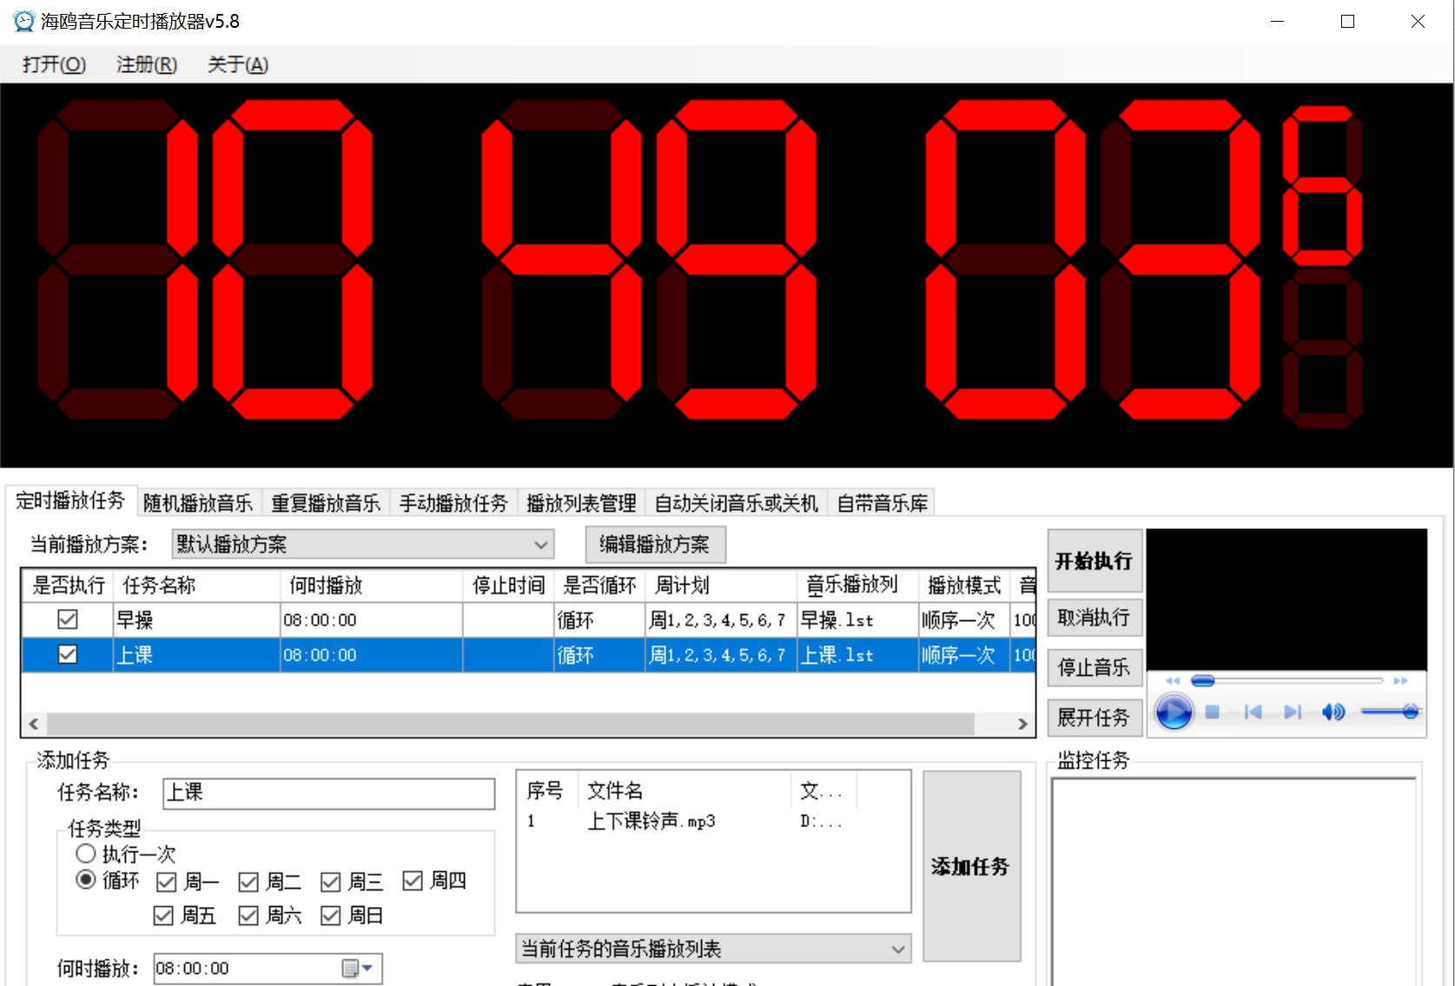Toggle the 周日 weekday checkbox

330,915
